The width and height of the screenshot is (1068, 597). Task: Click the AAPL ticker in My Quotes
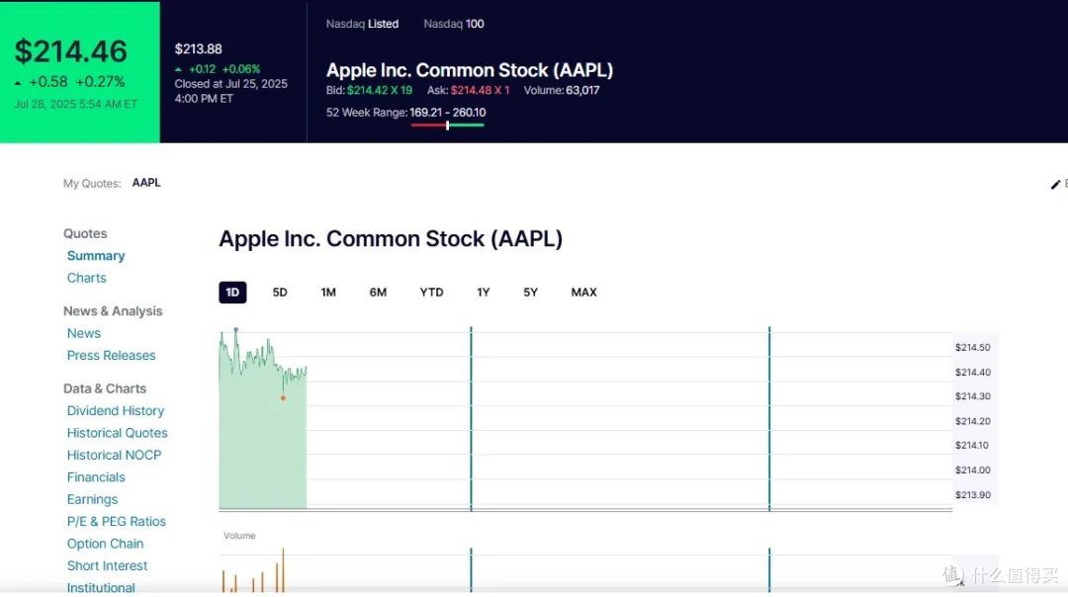point(146,183)
